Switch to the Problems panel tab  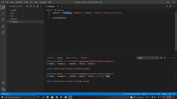(x=50, y=58)
